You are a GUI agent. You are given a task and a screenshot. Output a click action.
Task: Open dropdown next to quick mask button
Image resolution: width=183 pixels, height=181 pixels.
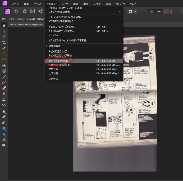(136, 12)
